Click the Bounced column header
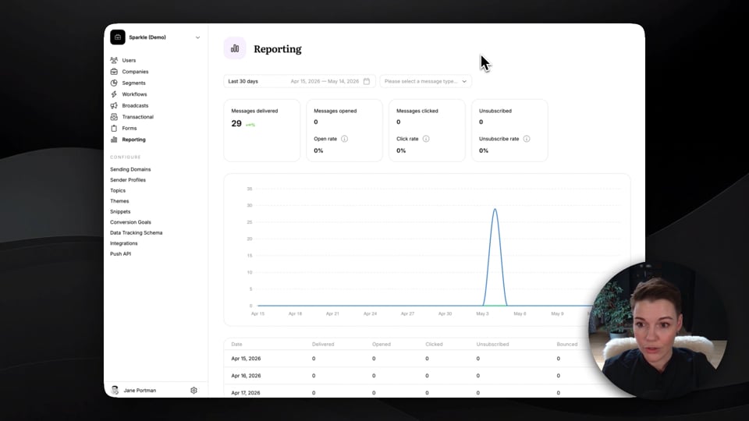The width and height of the screenshot is (749, 421). click(x=567, y=344)
